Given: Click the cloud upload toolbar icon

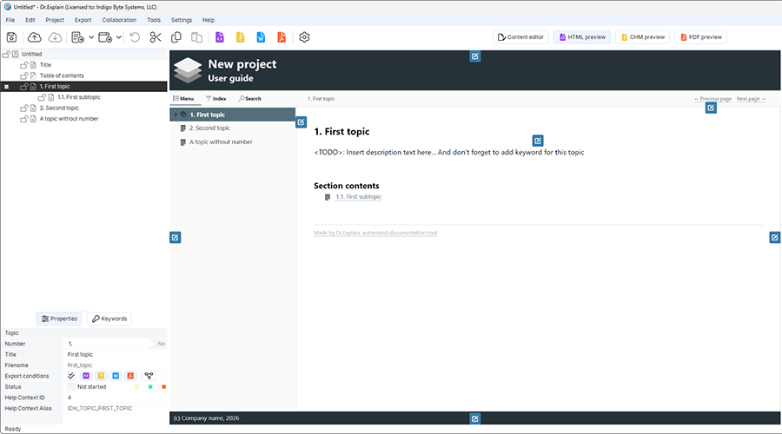Looking at the screenshot, I should (x=35, y=37).
